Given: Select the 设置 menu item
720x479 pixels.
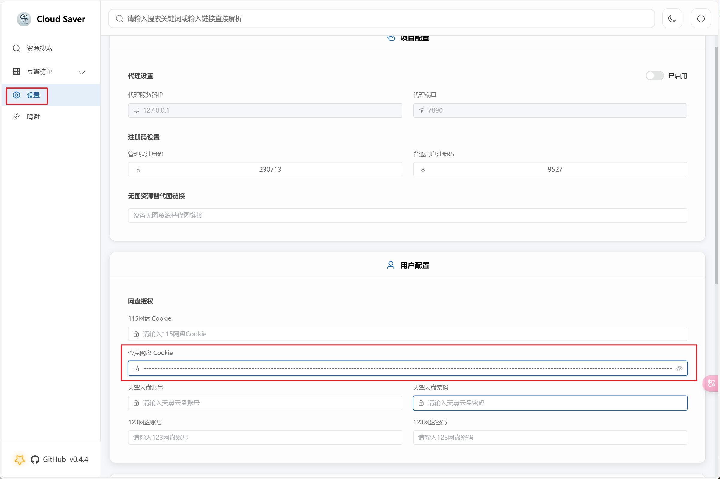Looking at the screenshot, I should [33, 95].
